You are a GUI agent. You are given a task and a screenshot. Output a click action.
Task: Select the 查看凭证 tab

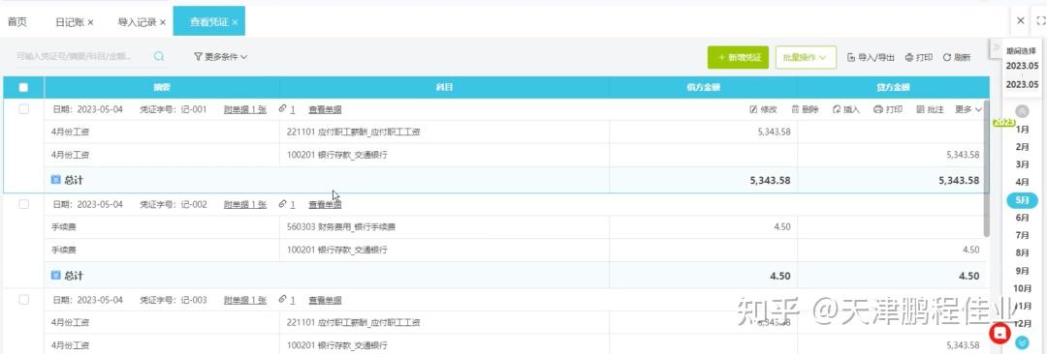tap(209, 22)
